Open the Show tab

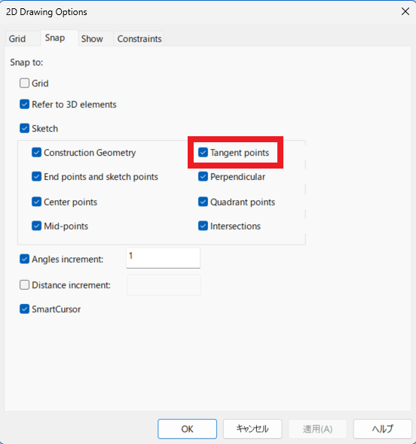click(x=92, y=38)
